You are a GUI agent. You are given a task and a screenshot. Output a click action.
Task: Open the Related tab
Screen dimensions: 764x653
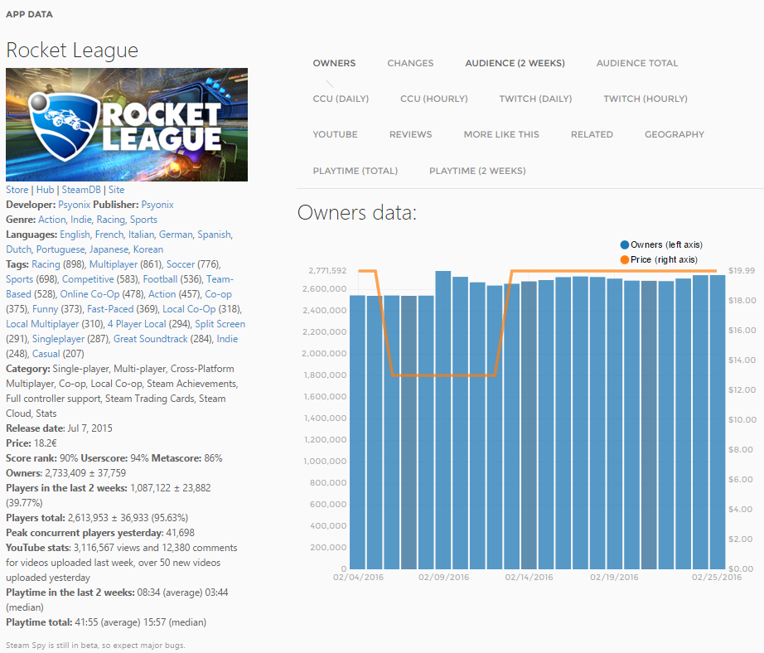click(x=592, y=134)
